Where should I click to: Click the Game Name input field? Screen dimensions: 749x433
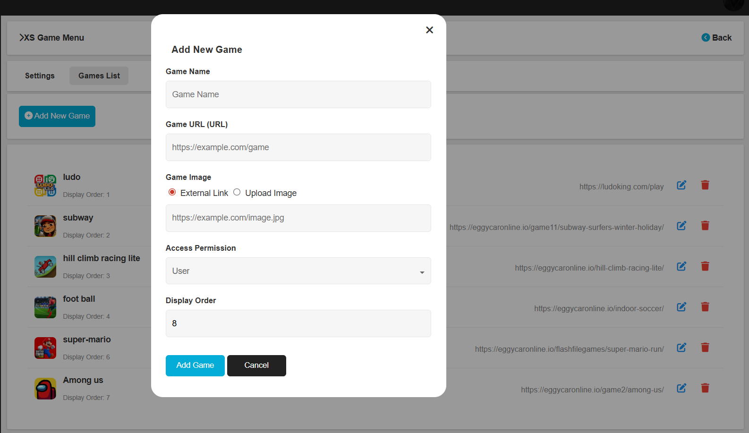tap(298, 94)
